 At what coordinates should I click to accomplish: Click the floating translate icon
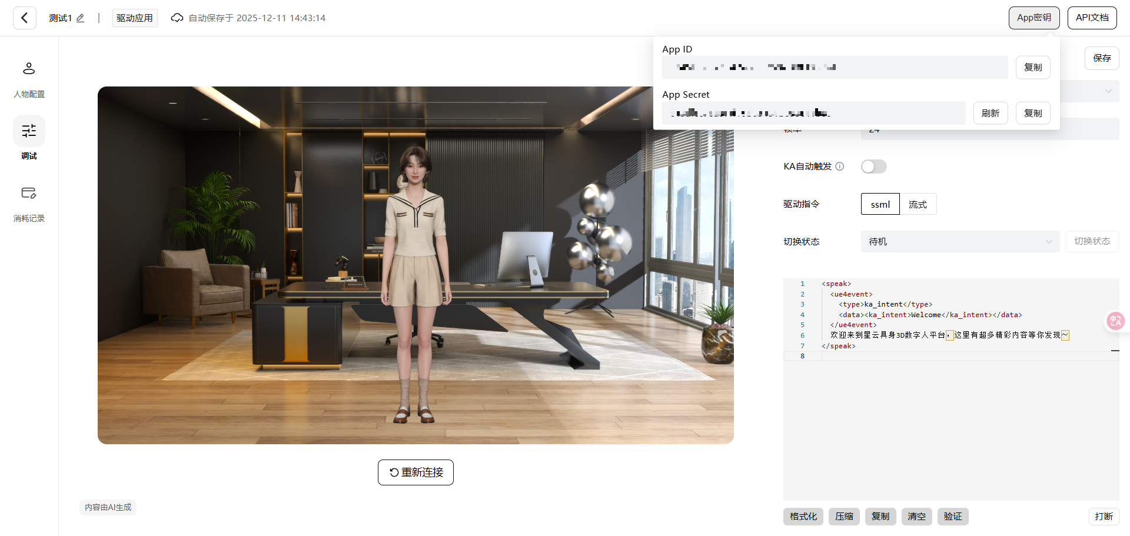tap(1115, 321)
